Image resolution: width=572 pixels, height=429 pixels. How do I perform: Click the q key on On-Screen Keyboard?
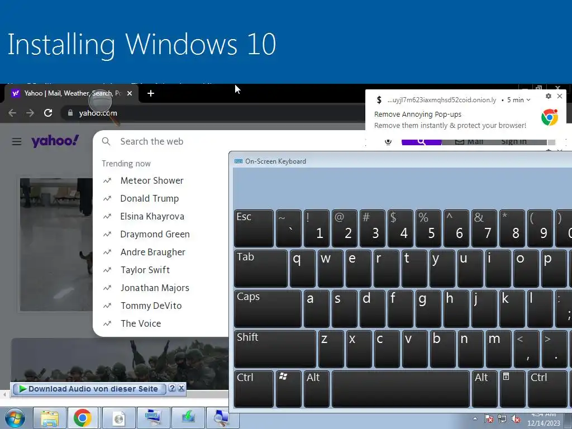pyautogui.click(x=302, y=269)
